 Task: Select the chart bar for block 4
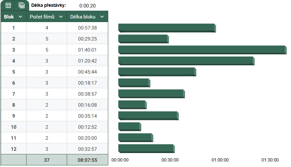point(186,61)
